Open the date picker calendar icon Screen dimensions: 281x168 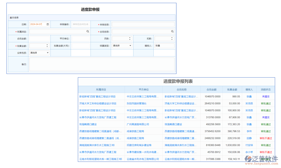47,24
